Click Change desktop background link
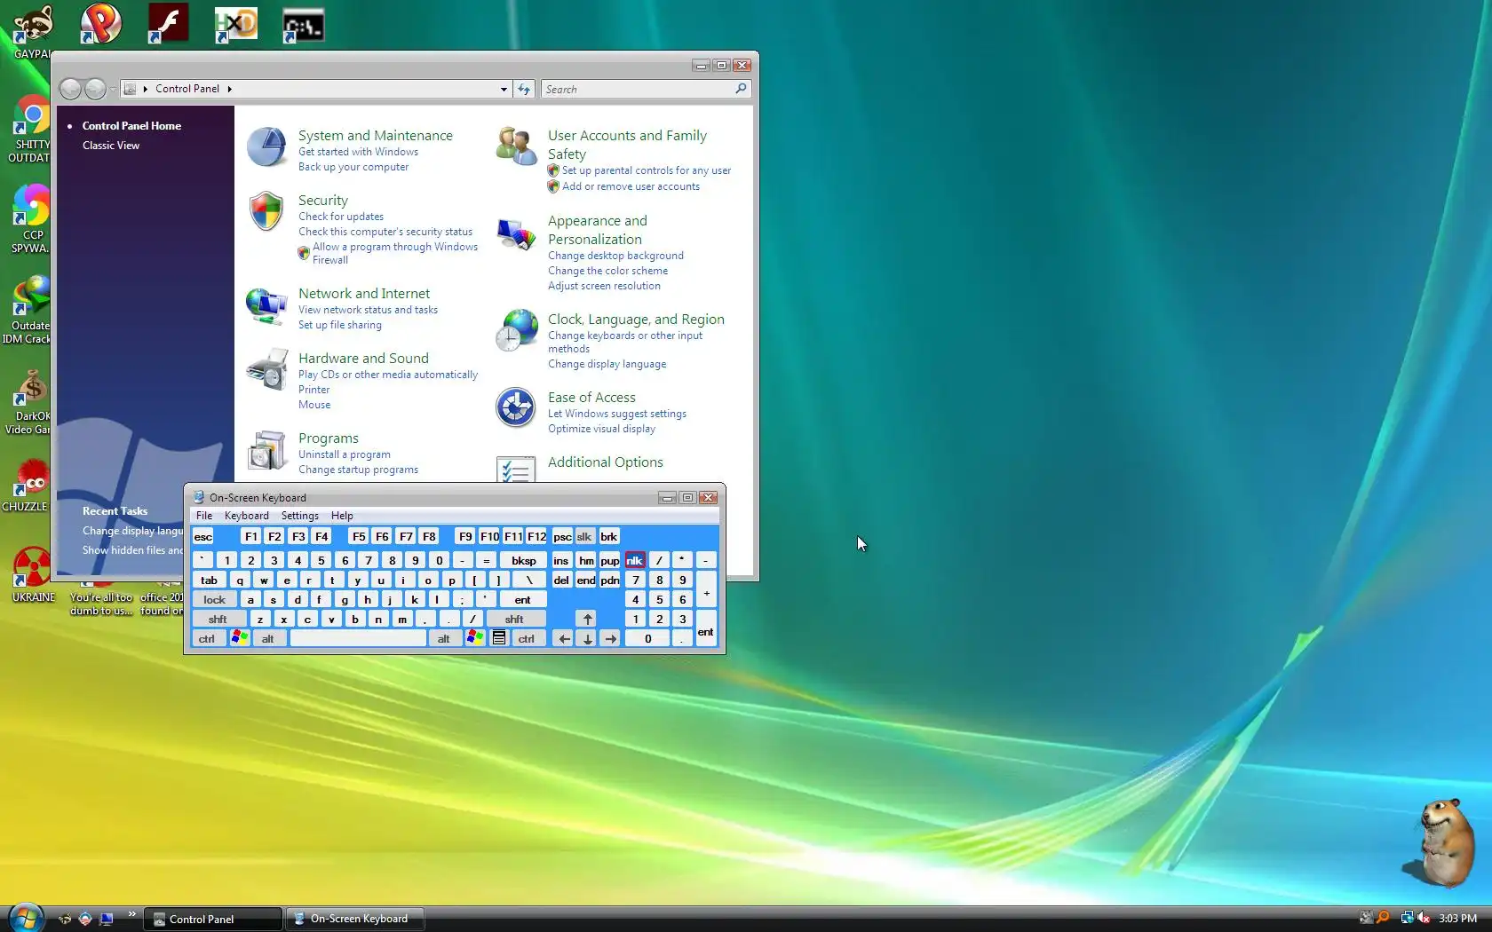Screen dimensions: 1492x932 tap(616, 256)
